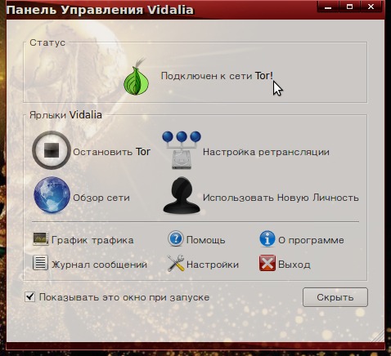This screenshot has width=391, height=356.
Task: Click the green Tor onion status icon
Action: 137,77
